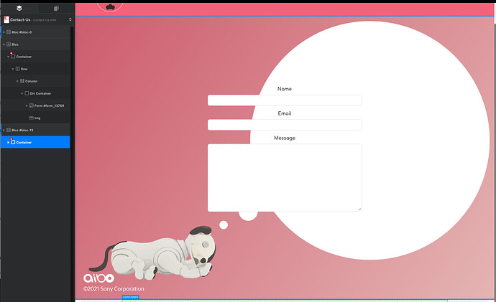Expand the Form #form_13759 layer

pyautogui.click(x=27, y=105)
